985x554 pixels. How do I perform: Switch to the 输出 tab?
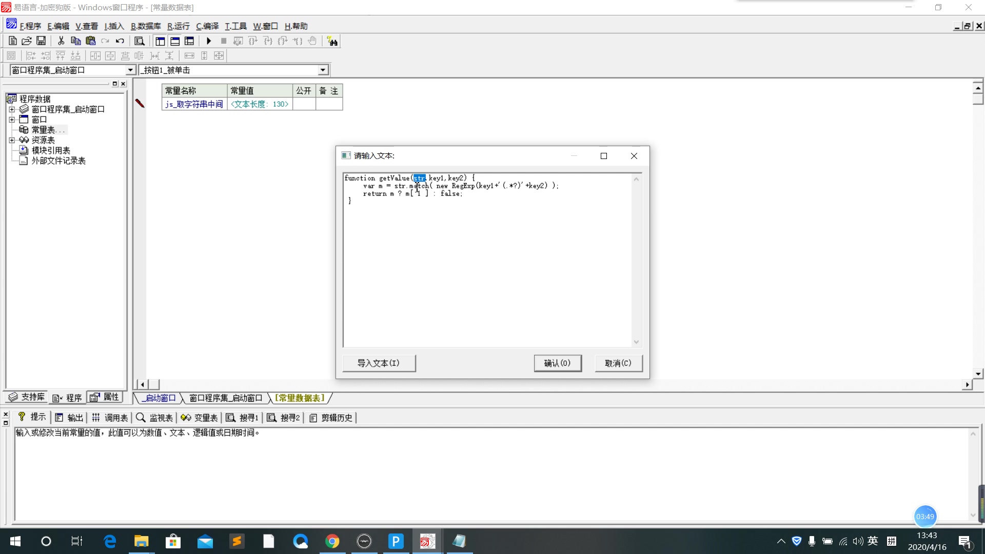(x=70, y=418)
